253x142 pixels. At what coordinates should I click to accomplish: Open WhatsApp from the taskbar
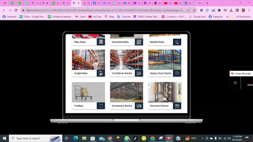tap(127, 138)
